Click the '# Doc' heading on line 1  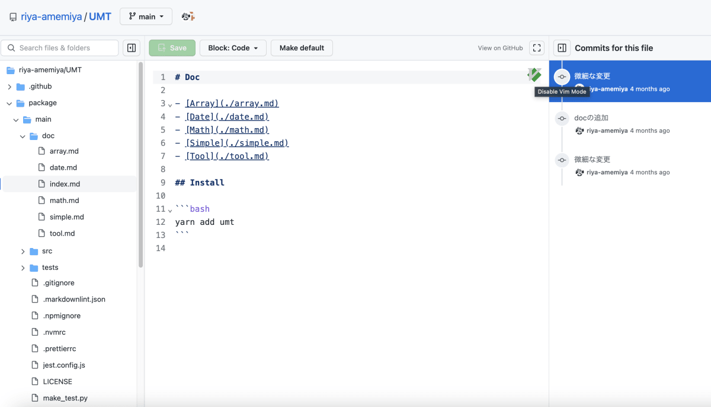pyautogui.click(x=188, y=77)
